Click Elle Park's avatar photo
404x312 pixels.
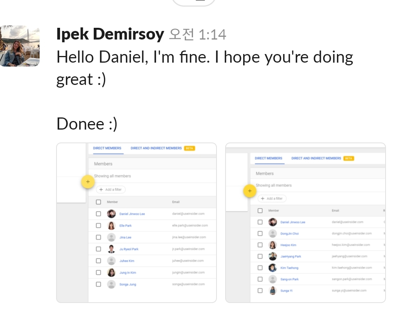point(111,225)
